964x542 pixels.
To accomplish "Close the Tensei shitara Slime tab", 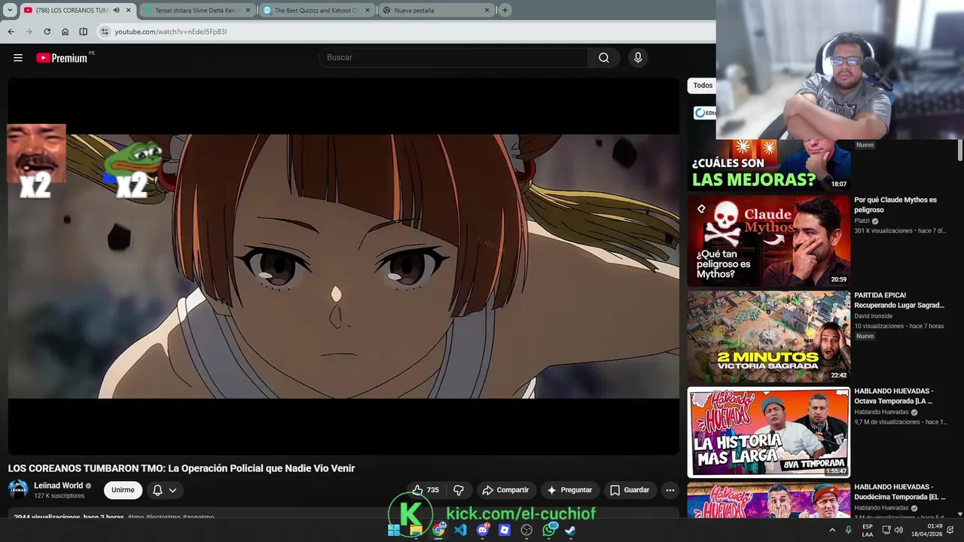I will [248, 11].
